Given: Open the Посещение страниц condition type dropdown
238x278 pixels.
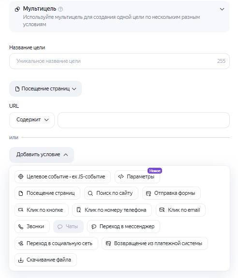Looking at the screenshot, I should [x=45, y=88].
